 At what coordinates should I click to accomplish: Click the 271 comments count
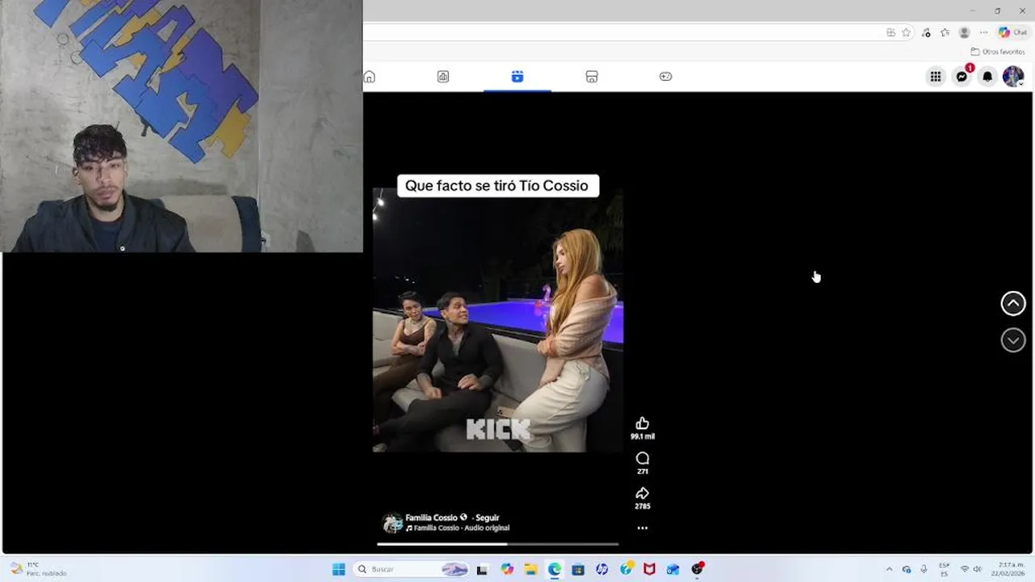point(642,471)
